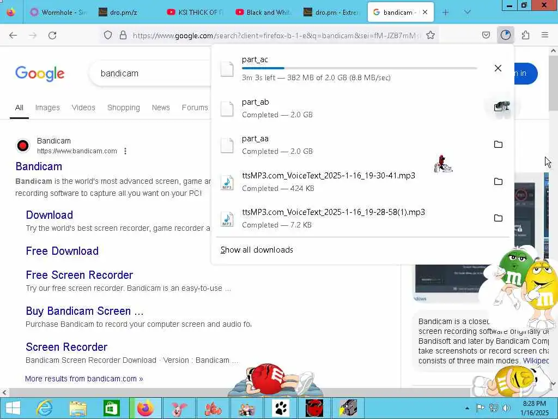Go back with the browser back arrow
The height and width of the screenshot is (419, 558).
click(x=13, y=35)
